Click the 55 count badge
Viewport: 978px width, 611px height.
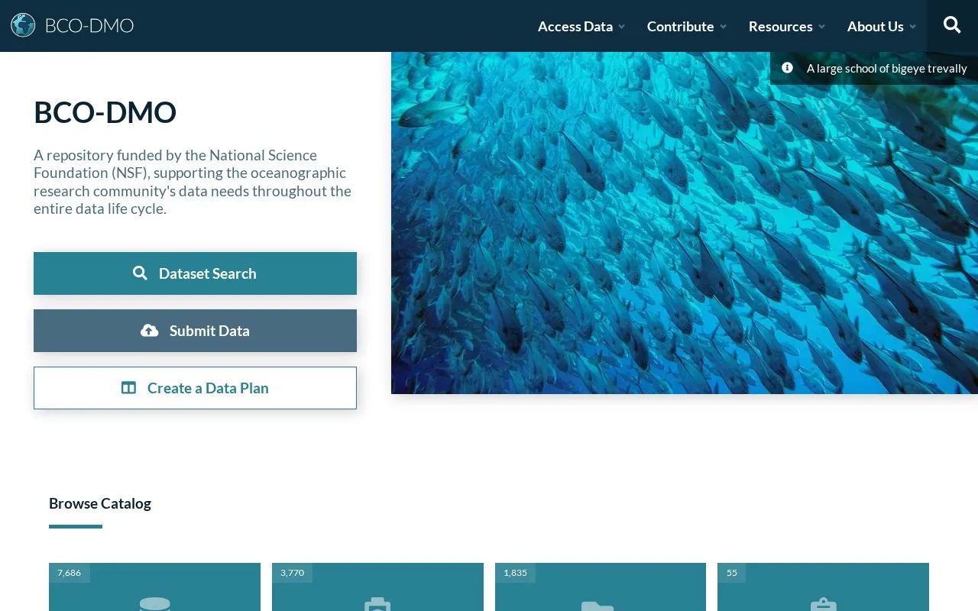click(731, 573)
